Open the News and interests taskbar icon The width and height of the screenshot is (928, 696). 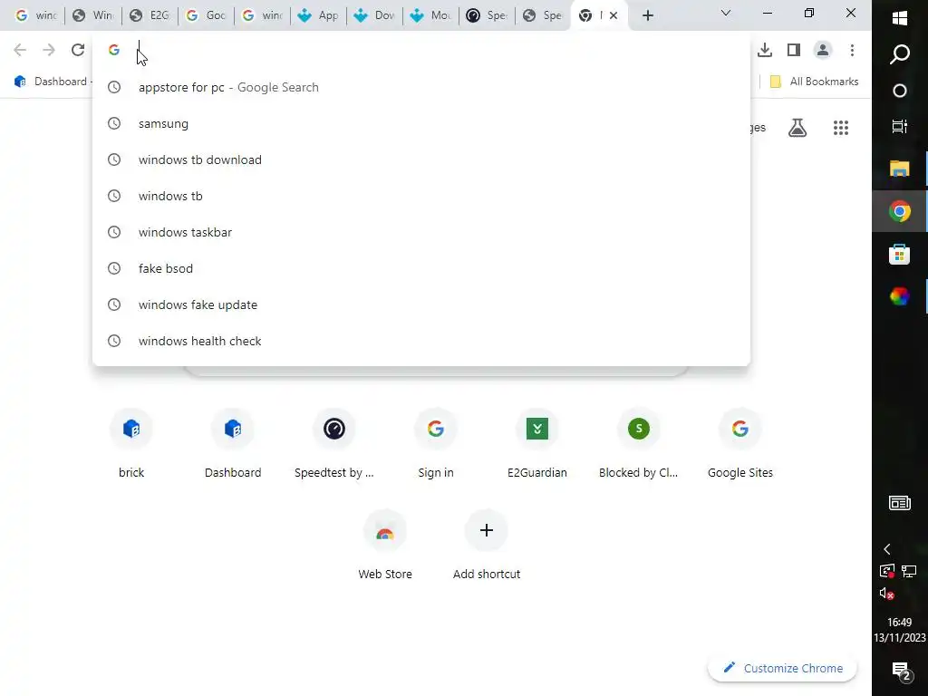(900, 503)
